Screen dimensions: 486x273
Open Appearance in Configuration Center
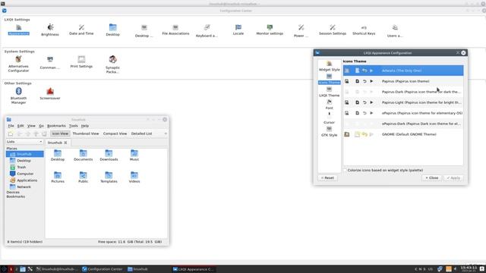tap(18, 30)
